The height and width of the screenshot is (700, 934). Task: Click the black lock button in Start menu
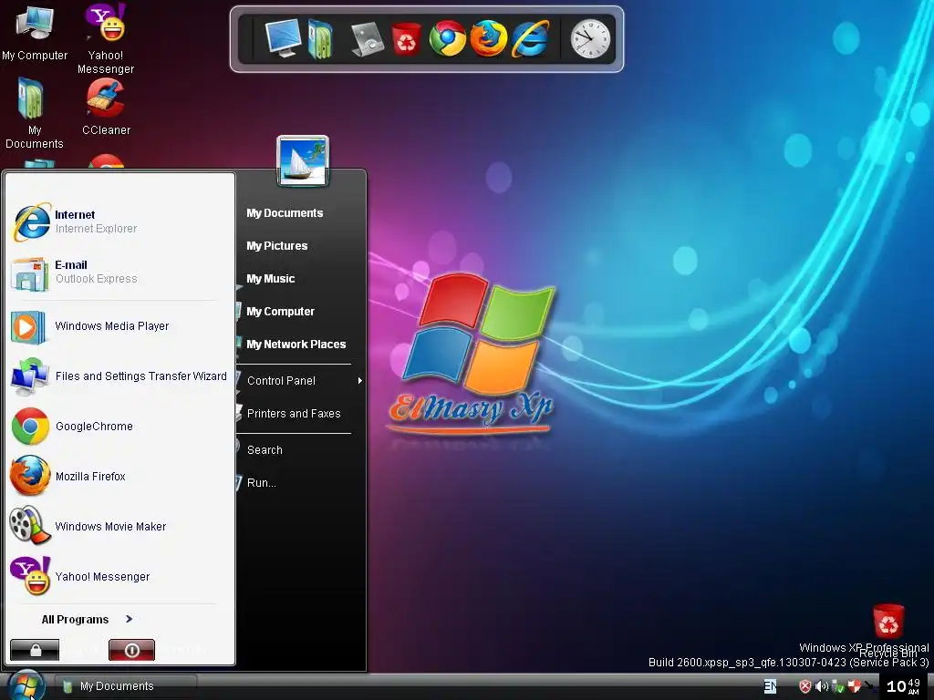(x=36, y=650)
